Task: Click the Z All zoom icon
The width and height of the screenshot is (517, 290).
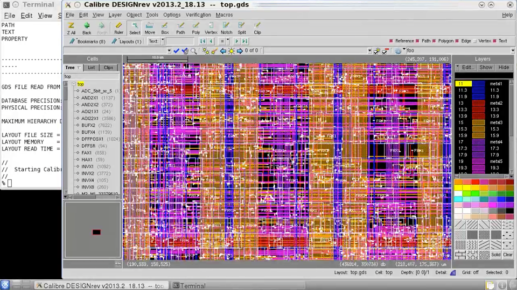Action: click(x=71, y=28)
